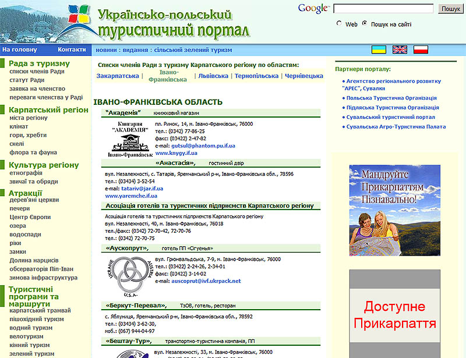Open Центр Європи sidebar link
Image resolution: width=466 pixels, height=358 pixels.
(x=30, y=217)
